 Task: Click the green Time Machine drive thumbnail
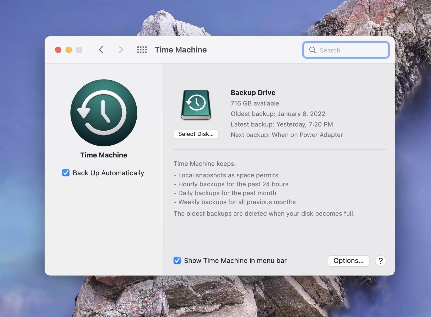tap(196, 104)
